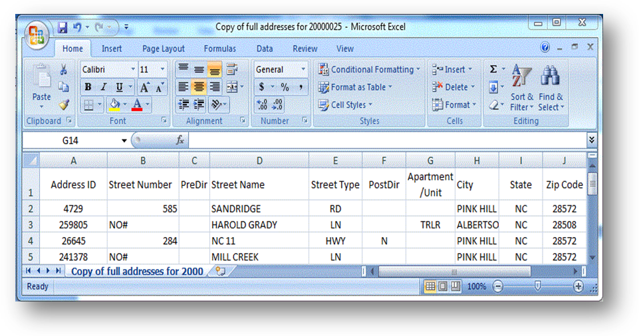639x336 pixels.
Task: Click the Clear eraser icon
Action: click(493, 105)
